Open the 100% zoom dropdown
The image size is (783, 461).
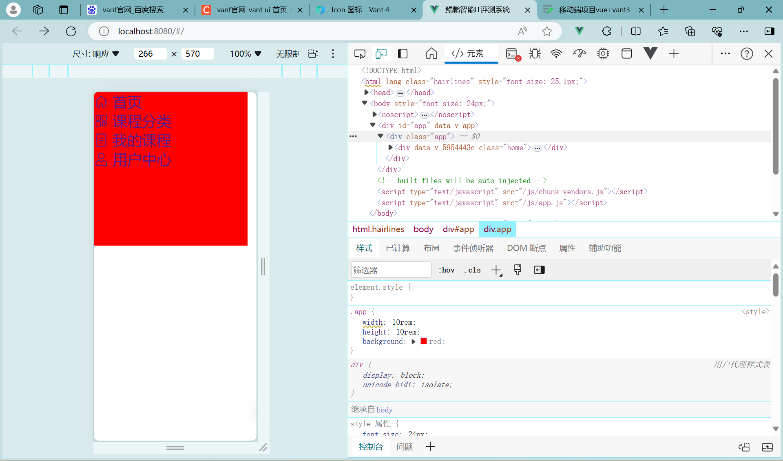tap(245, 53)
